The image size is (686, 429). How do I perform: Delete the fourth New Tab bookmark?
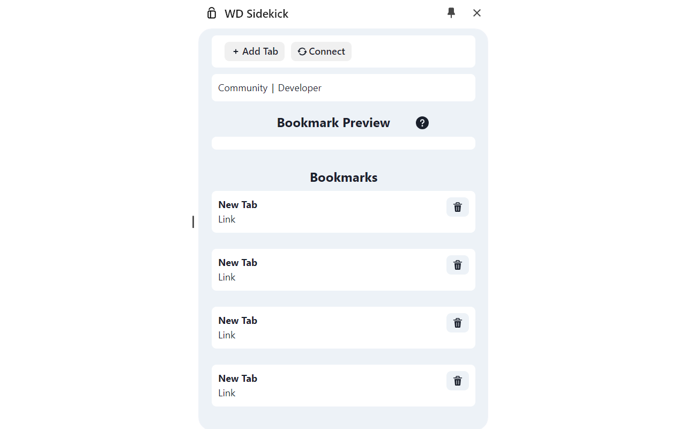(x=458, y=381)
